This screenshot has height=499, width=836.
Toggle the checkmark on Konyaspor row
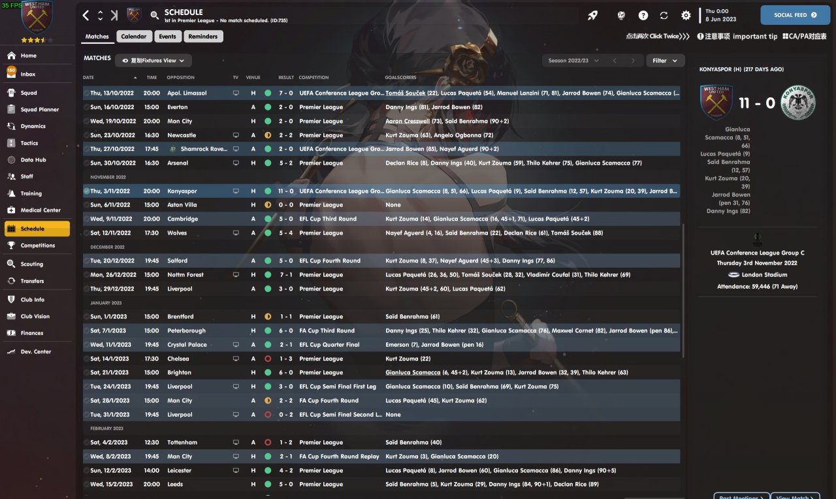click(x=87, y=191)
